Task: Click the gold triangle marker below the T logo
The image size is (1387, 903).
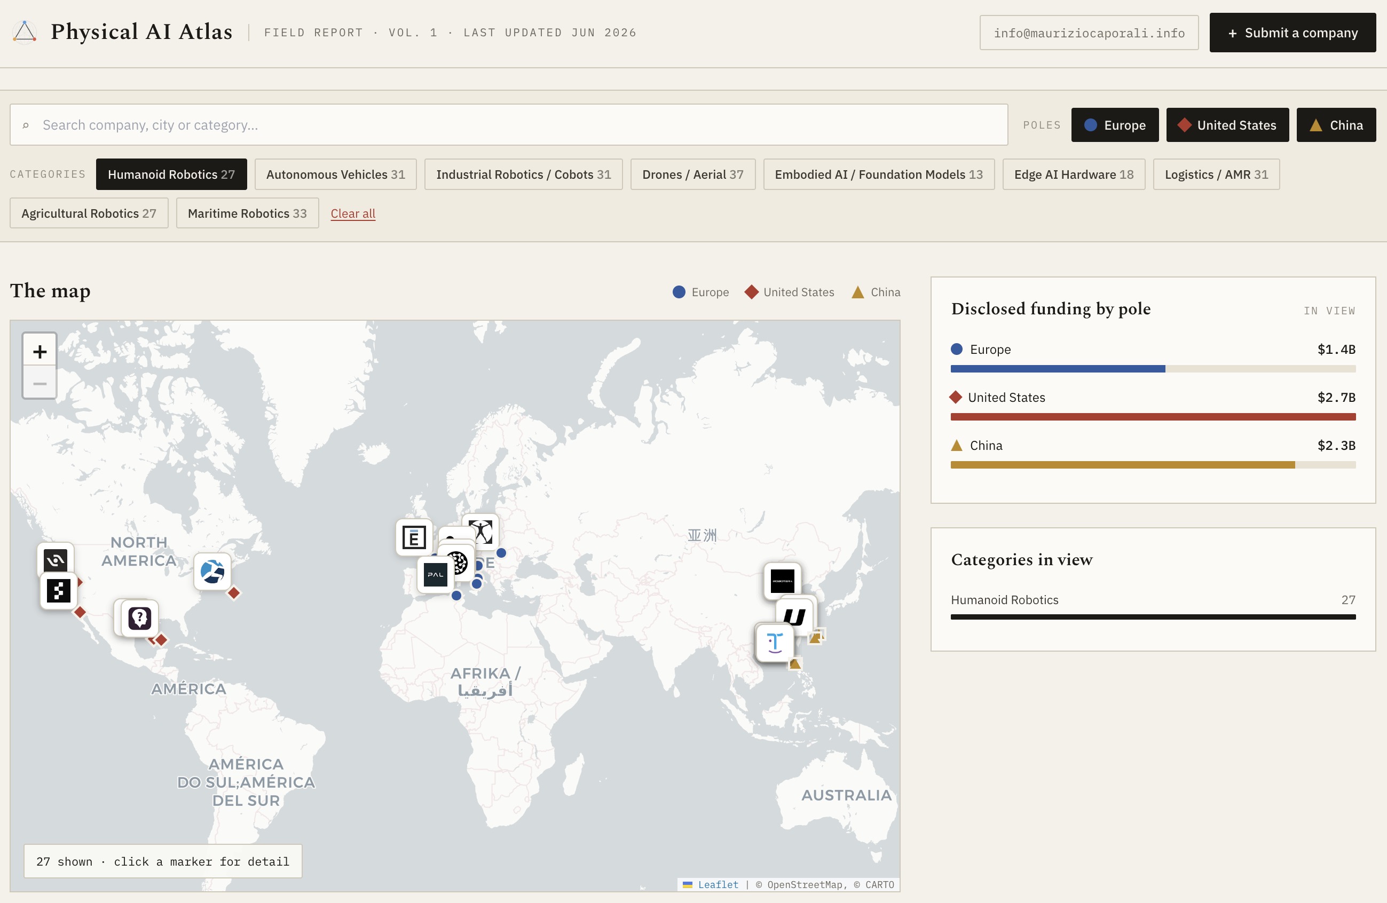Action: pos(795,663)
